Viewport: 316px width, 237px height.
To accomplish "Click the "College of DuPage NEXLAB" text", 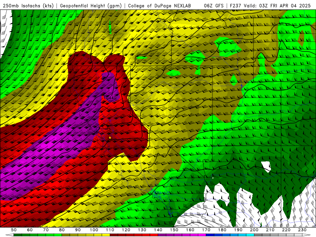I will [x=160, y=6].
